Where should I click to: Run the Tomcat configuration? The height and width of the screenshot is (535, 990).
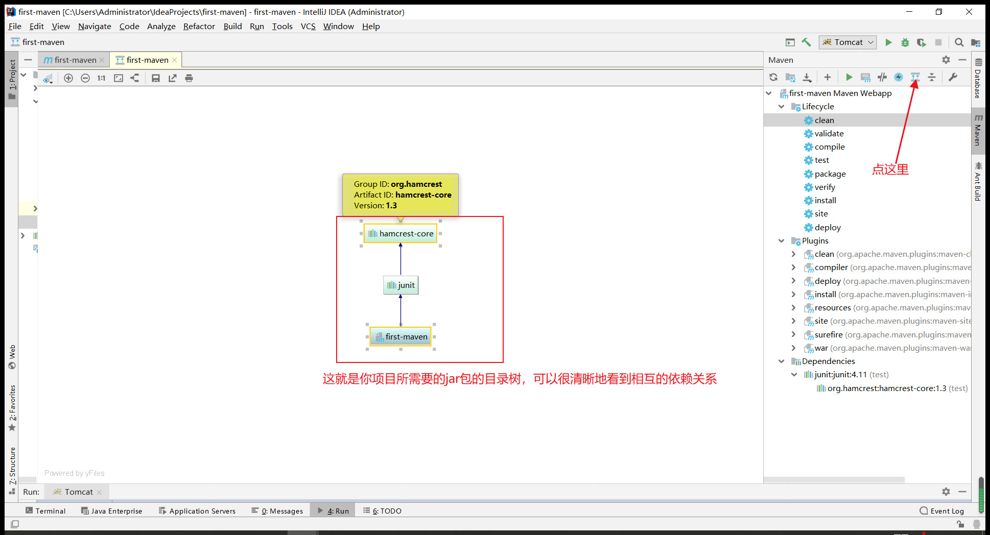pyautogui.click(x=888, y=42)
